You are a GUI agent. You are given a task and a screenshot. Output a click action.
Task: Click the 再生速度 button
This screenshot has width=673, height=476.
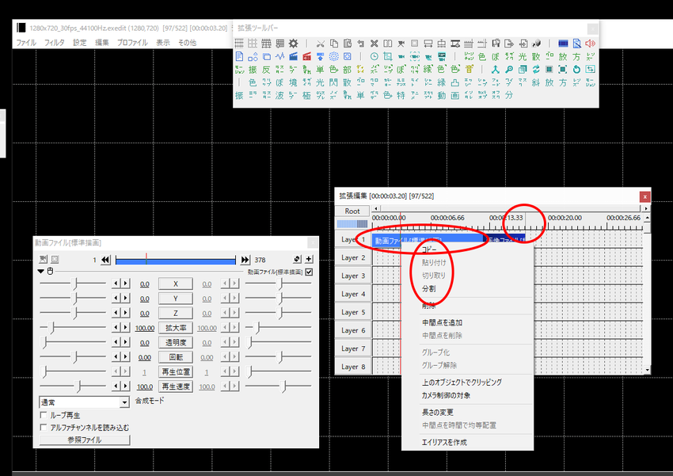pos(176,386)
